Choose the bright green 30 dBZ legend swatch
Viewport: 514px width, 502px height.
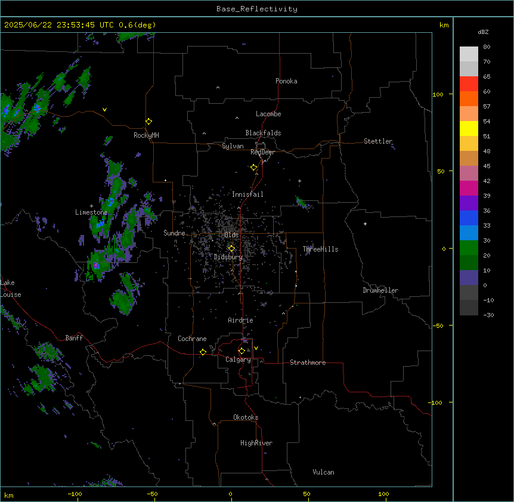469,248
